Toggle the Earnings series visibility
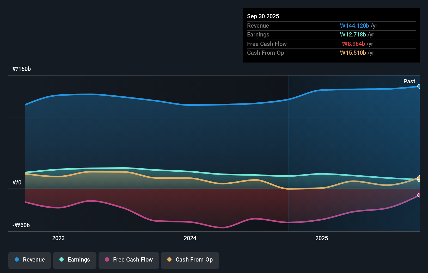The image size is (428, 273). (x=75, y=260)
